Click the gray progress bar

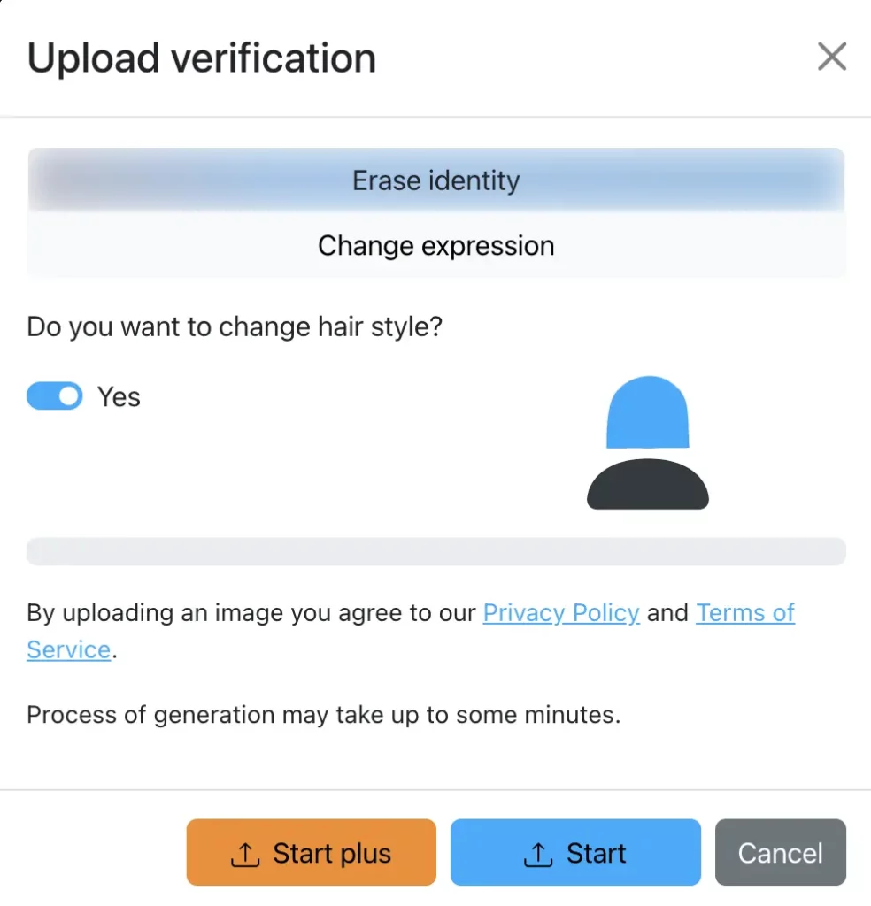coord(435,550)
